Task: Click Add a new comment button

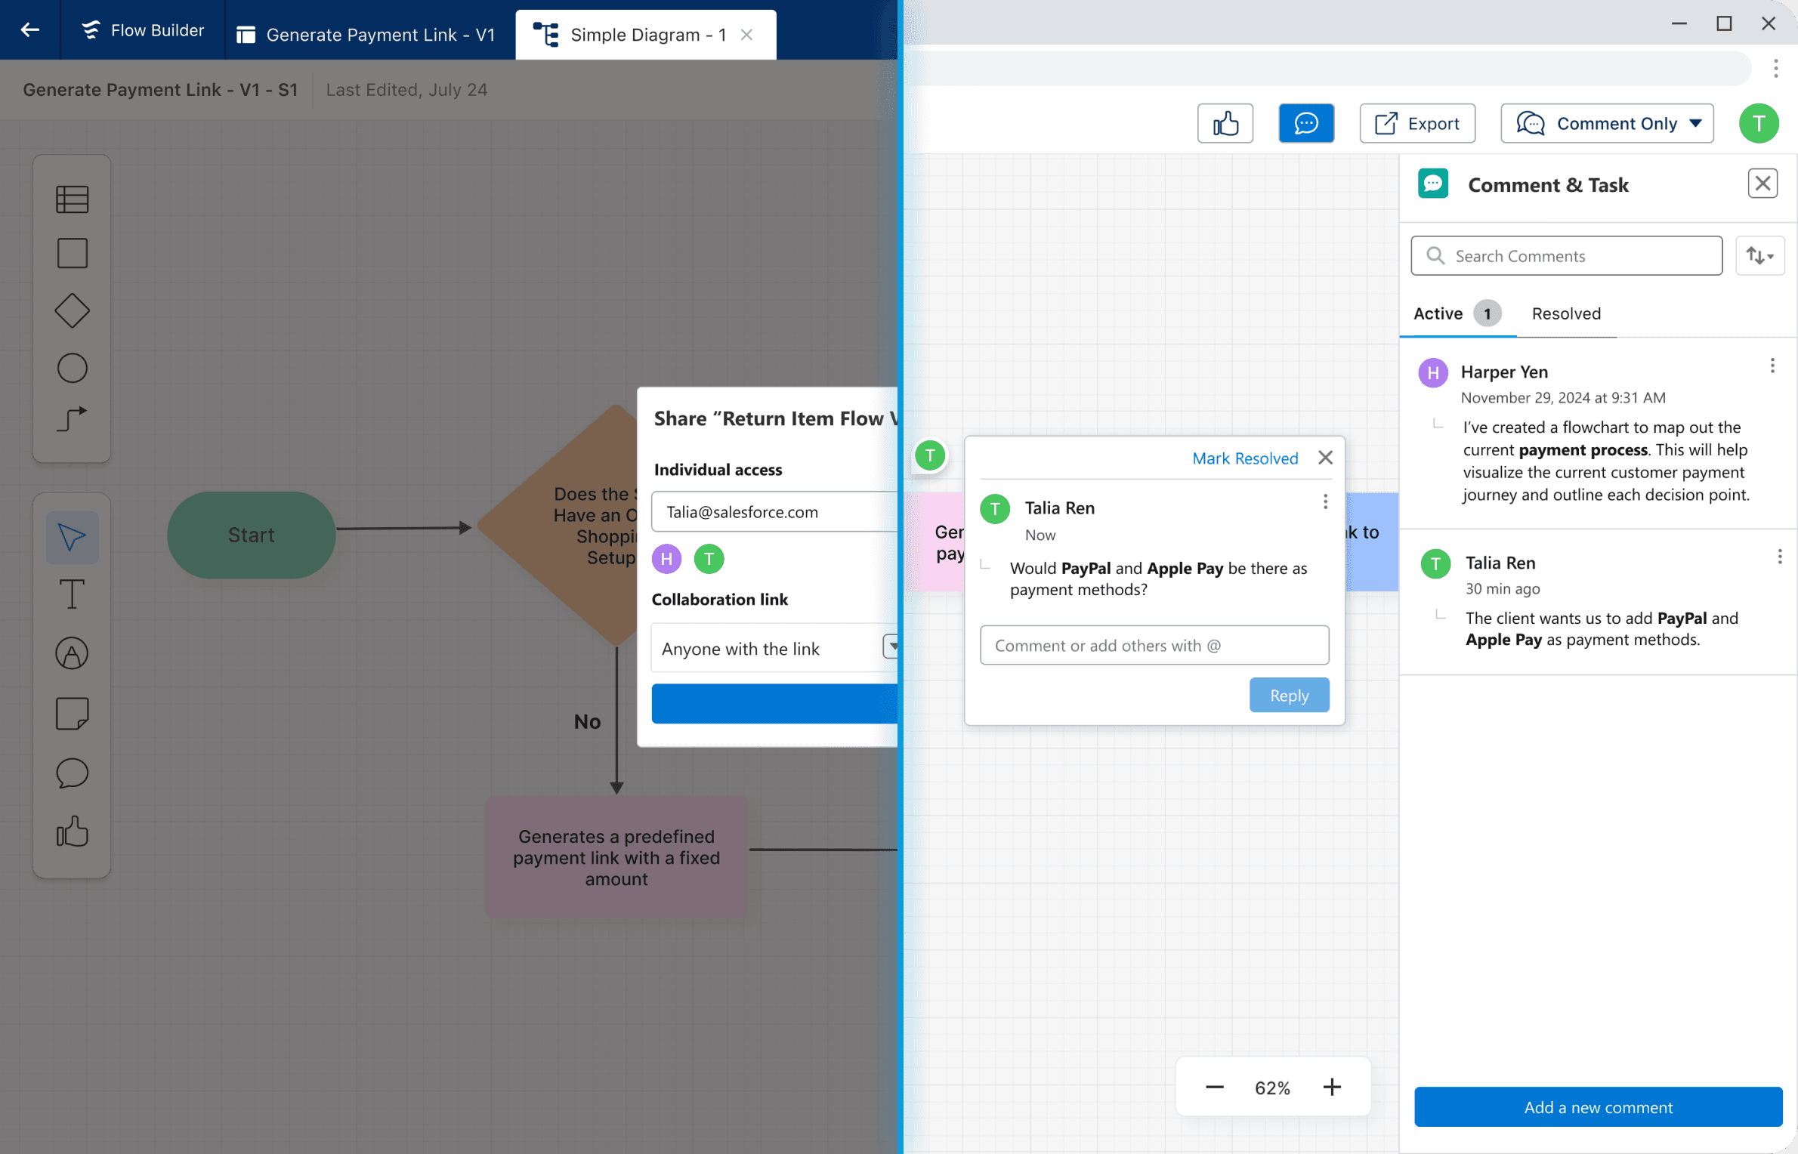Action: point(1597,1106)
